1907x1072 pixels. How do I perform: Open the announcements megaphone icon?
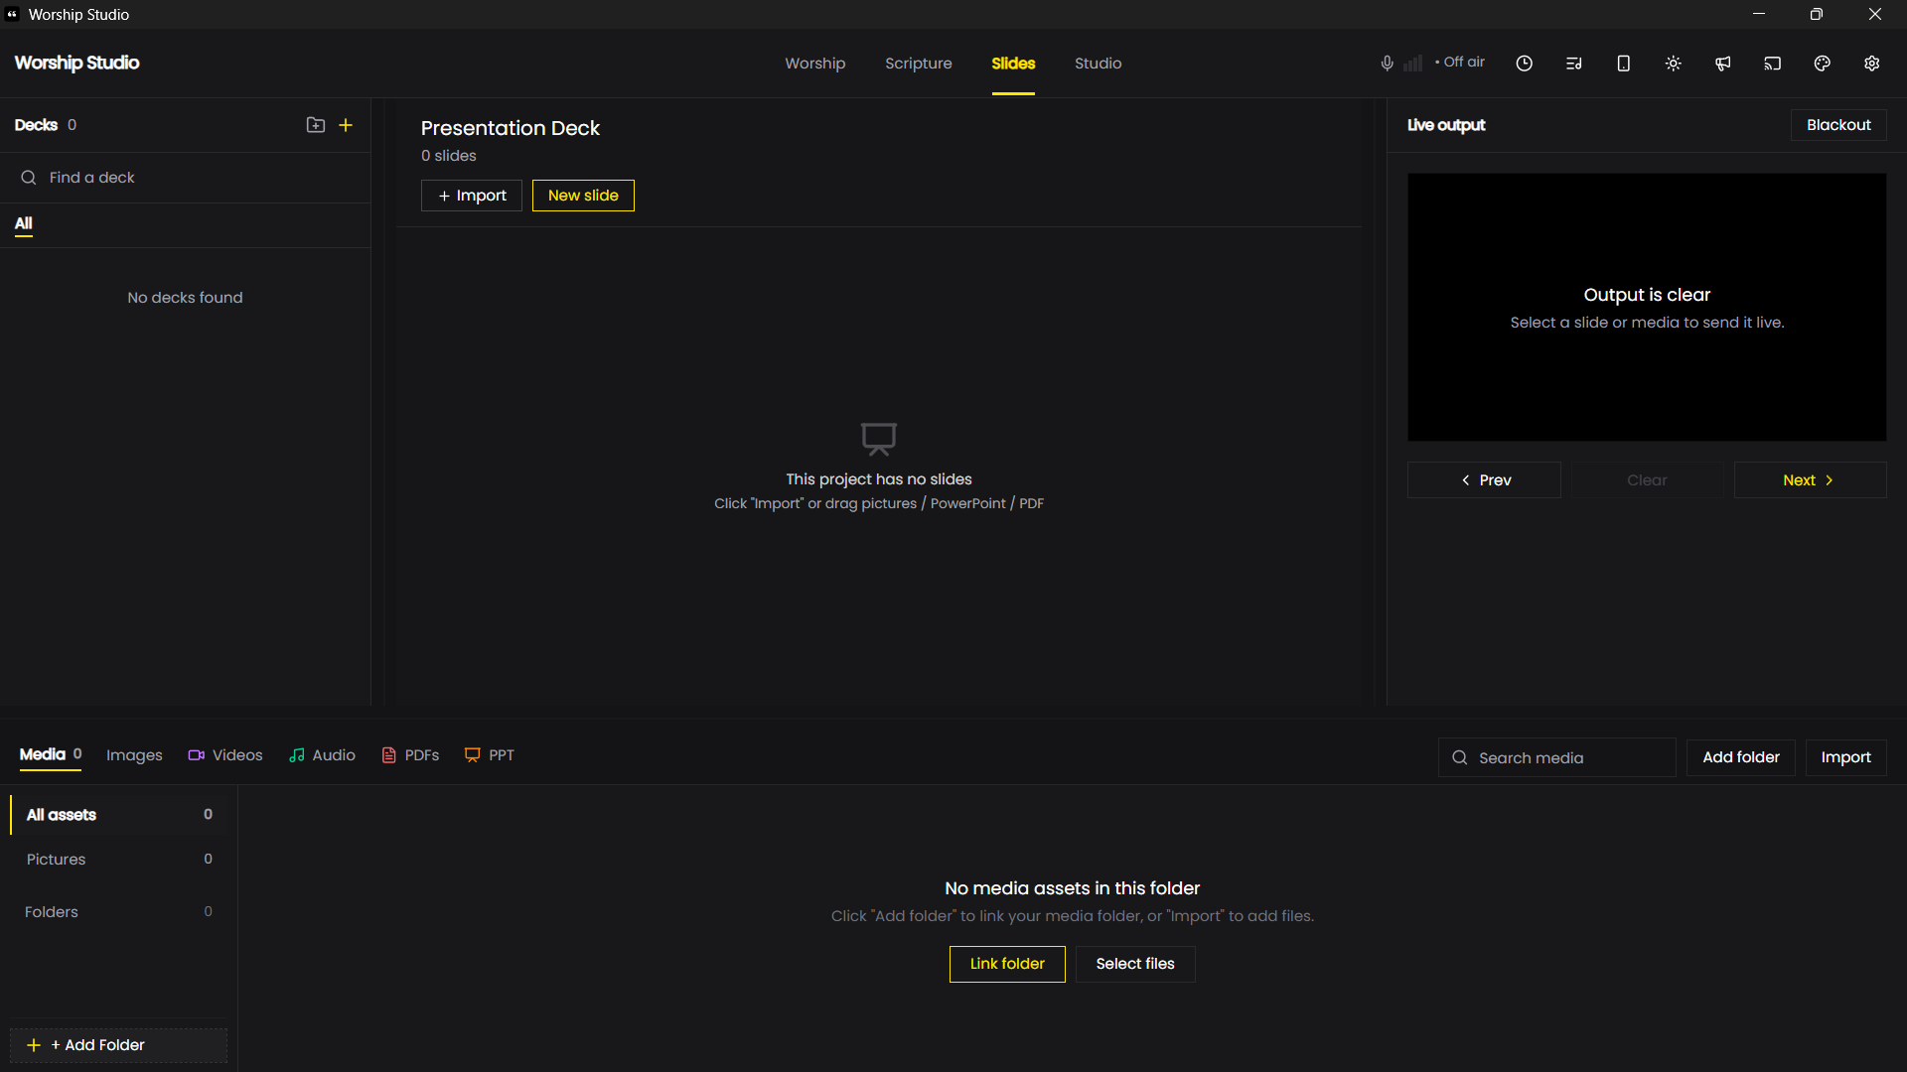click(1722, 64)
